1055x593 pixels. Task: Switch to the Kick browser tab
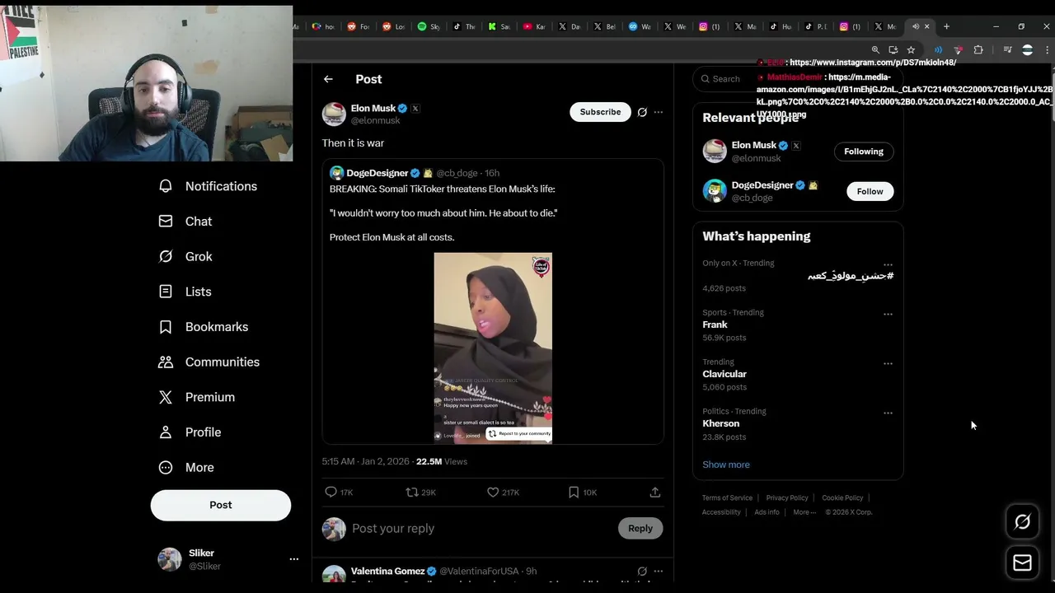(499, 26)
